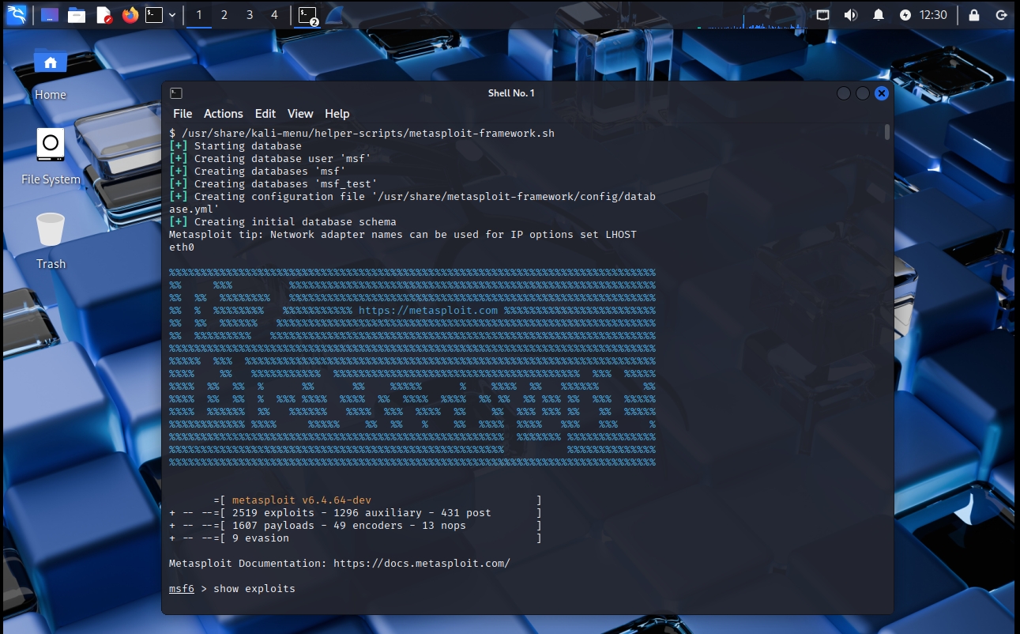Open the terminal Actions menu
This screenshot has height=634, width=1020.
tap(224, 114)
